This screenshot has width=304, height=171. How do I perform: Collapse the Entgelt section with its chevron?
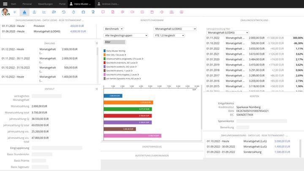click(97, 89)
